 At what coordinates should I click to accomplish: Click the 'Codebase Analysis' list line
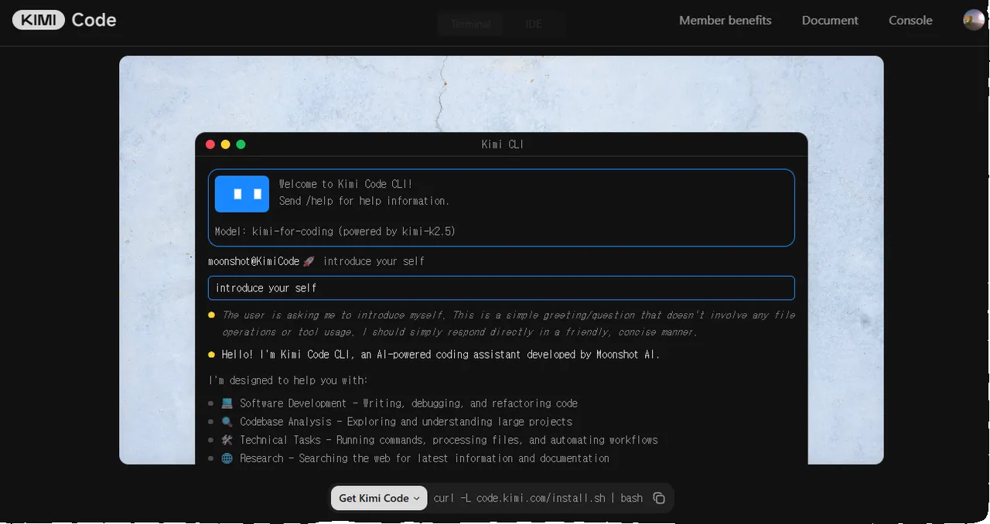tap(406, 422)
